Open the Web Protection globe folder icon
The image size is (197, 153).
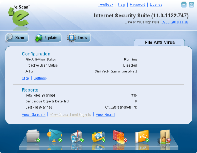coord(98,137)
